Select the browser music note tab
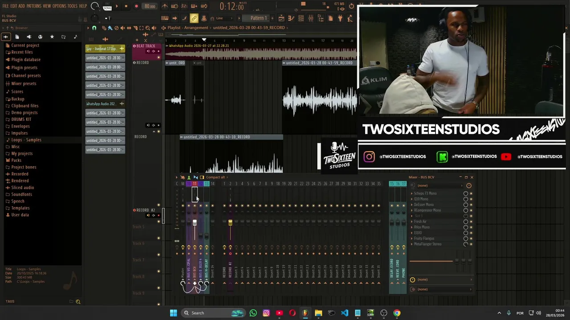Viewport: 570px width, 320px height. coord(75,37)
